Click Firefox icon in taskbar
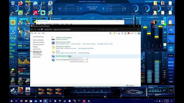 click(21, 101)
